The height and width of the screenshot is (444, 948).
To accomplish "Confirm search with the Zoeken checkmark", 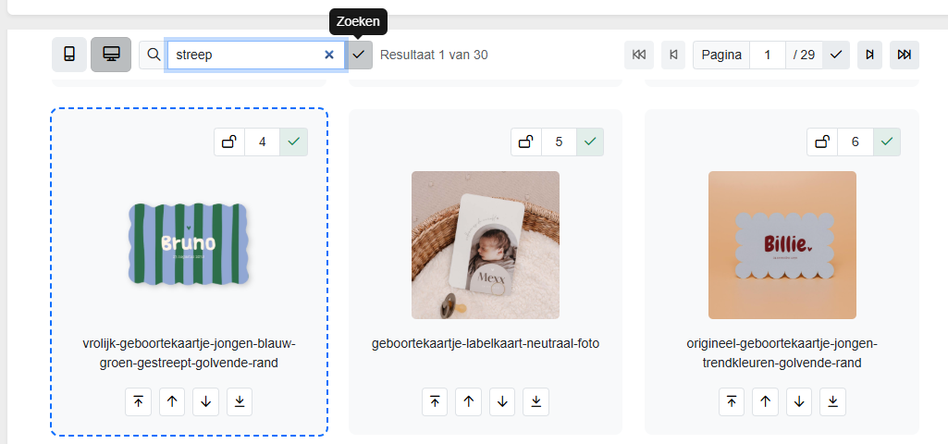I will (x=359, y=55).
